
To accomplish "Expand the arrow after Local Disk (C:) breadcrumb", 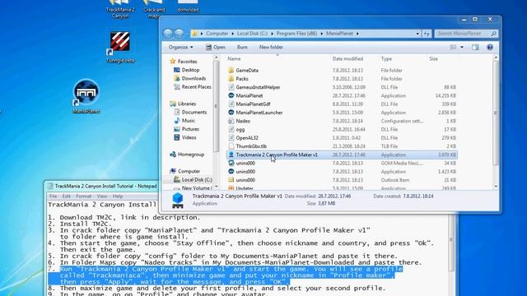I will pyautogui.click(x=273, y=34).
